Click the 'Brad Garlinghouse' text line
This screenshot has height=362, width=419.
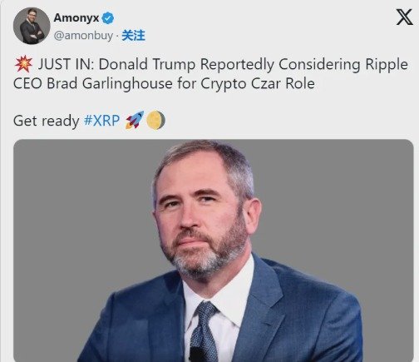pyautogui.click(x=110, y=84)
